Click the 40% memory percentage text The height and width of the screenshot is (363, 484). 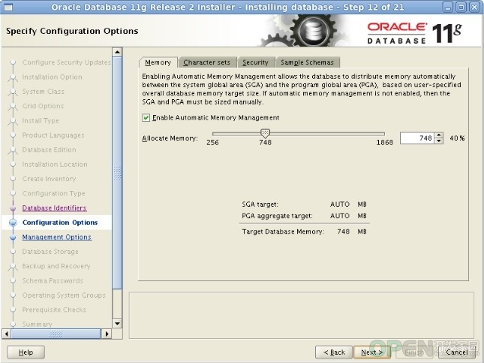(457, 138)
